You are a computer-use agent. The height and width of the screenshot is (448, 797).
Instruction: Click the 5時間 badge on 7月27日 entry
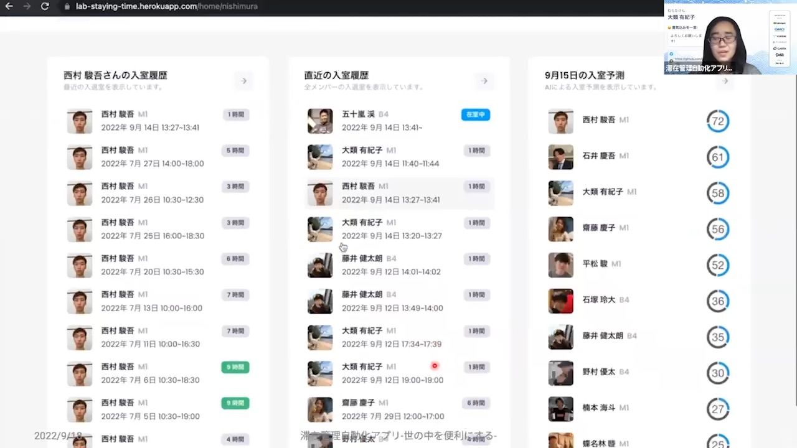[x=235, y=151]
